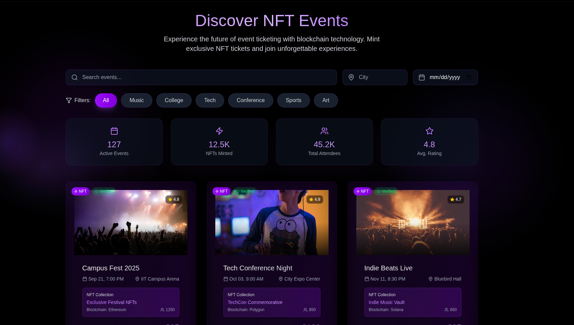Select the All filter tab
This screenshot has height=325, width=574.
pyautogui.click(x=106, y=100)
